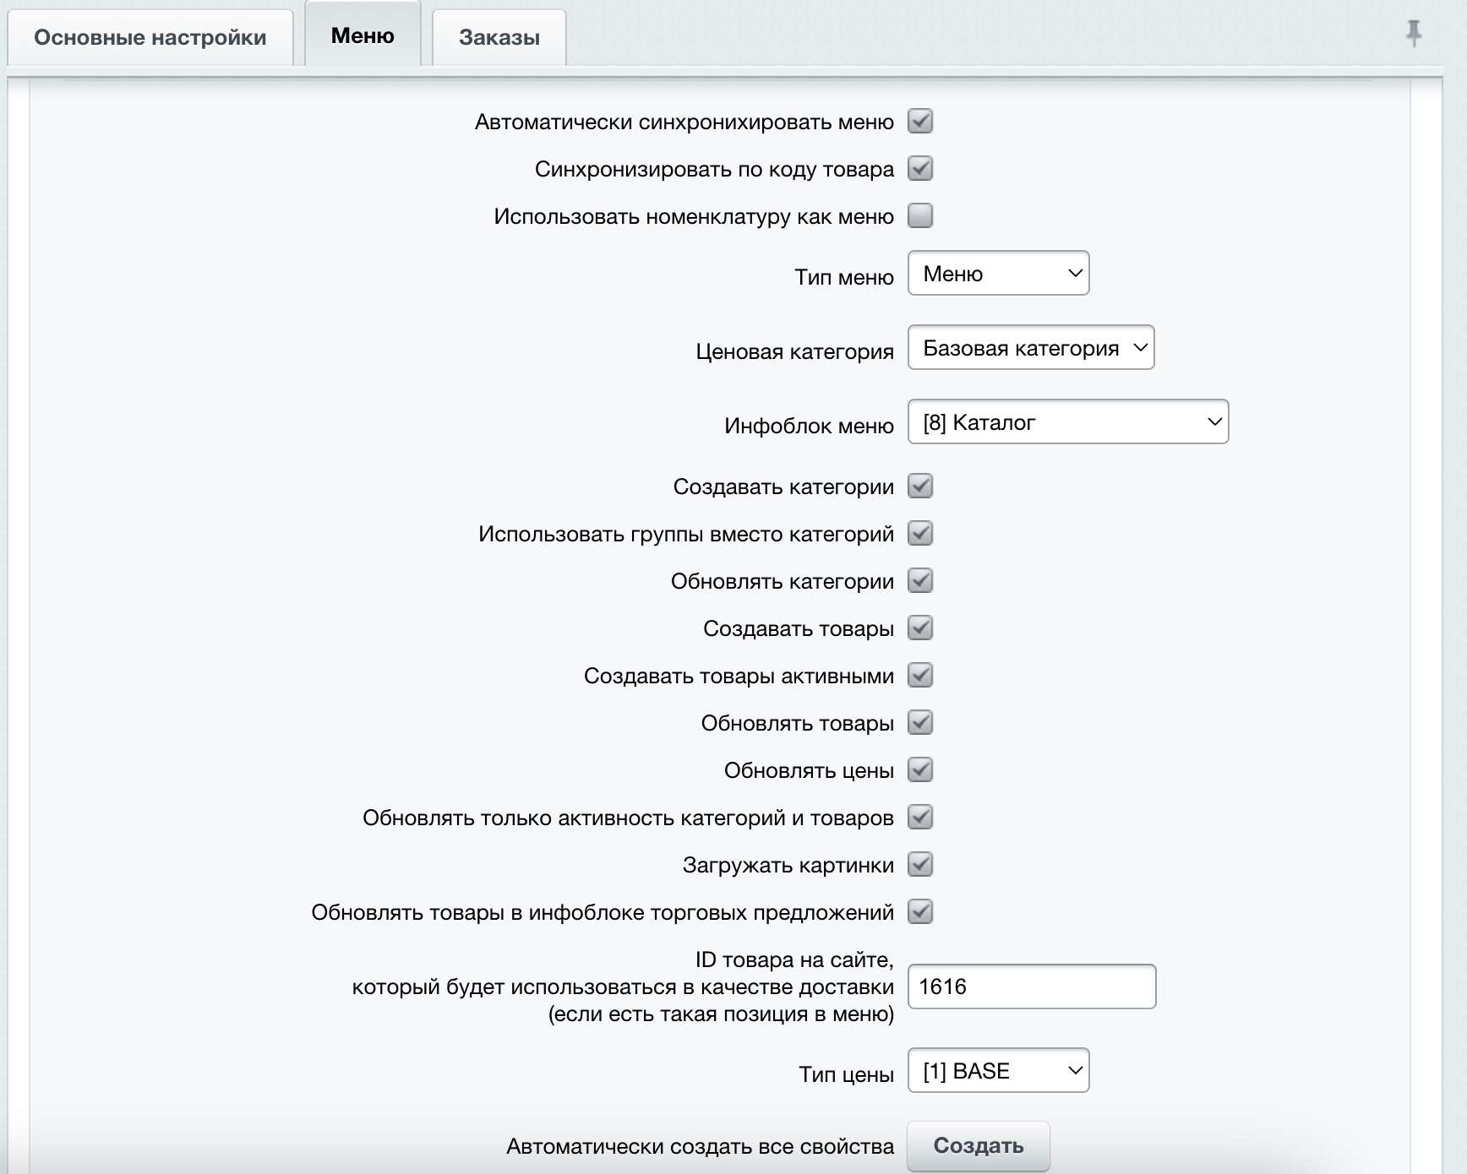Viewport: 1467px width, 1174px height.
Task: Open the Заказы tab
Action: (499, 37)
